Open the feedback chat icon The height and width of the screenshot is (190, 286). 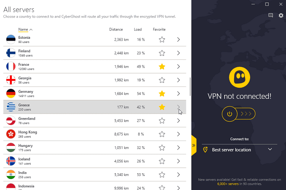pos(271,16)
